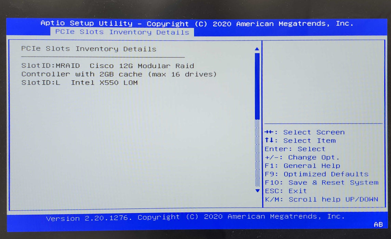Click the ↑↓ Select Item arrows icon

(x=269, y=140)
